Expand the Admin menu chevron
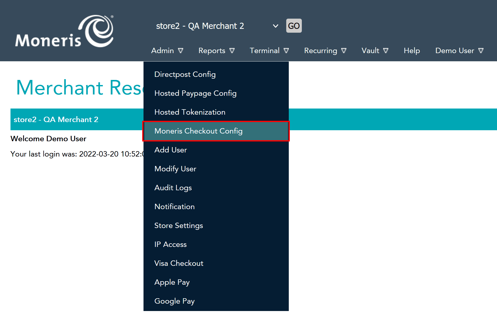The image size is (497, 322). point(181,51)
